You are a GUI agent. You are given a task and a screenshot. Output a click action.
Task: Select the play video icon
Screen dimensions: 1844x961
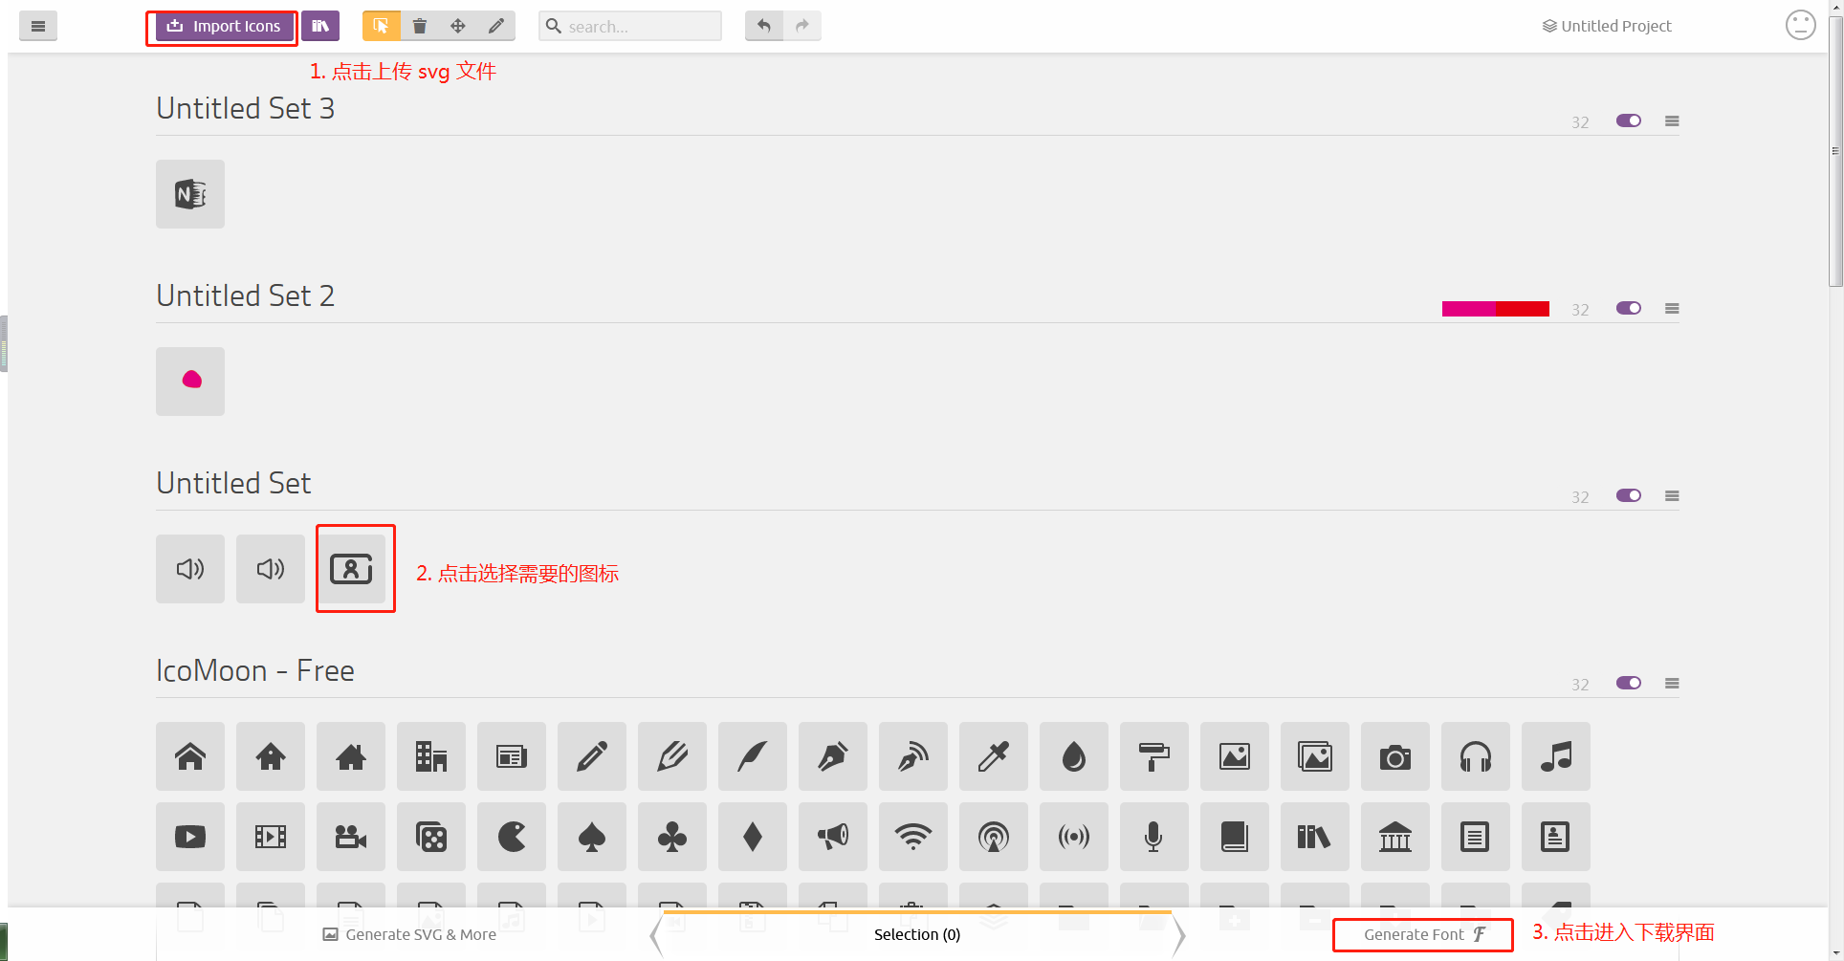[x=190, y=837]
